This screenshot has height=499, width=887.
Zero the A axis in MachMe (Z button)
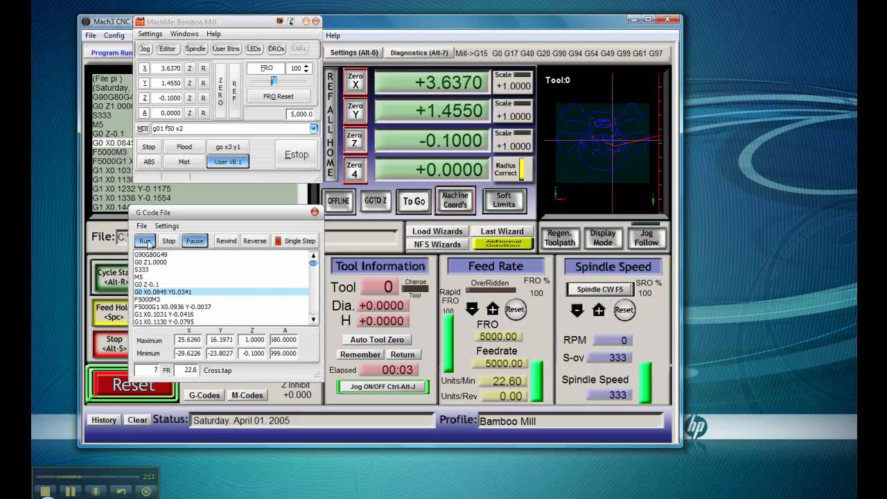(189, 113)
